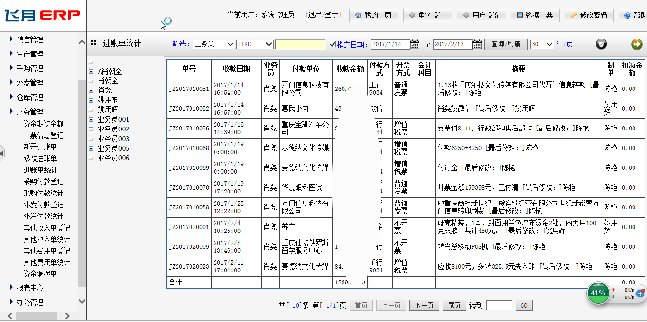Open the start date calendar picker icon
Image resolution: width=647 pixels, height=322 pixels.
[x=415, y=44]
